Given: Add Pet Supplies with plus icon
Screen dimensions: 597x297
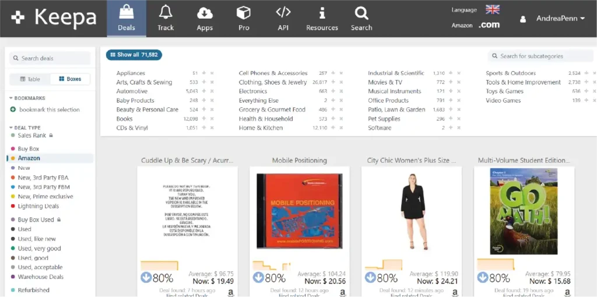Looking at the screenshot, I should 451,119.
